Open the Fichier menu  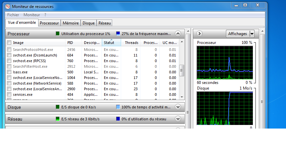(13, 15)
